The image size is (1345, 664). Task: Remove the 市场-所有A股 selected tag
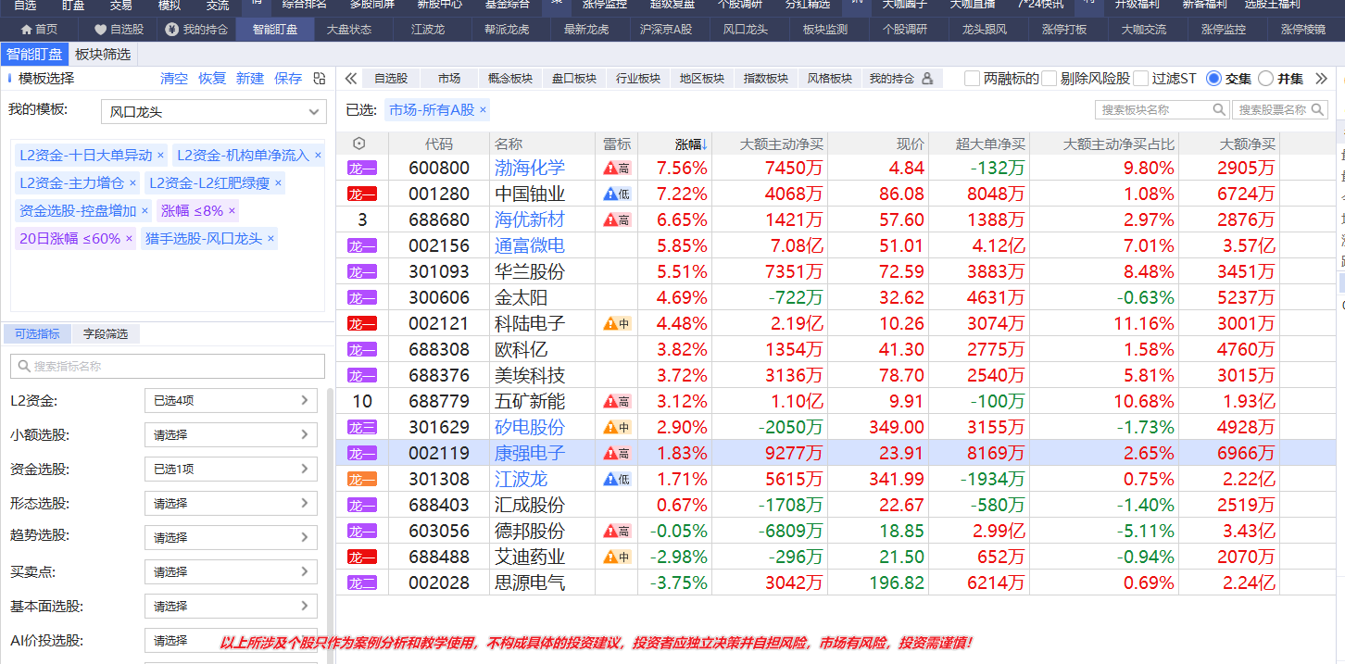[x=483, y=110]
